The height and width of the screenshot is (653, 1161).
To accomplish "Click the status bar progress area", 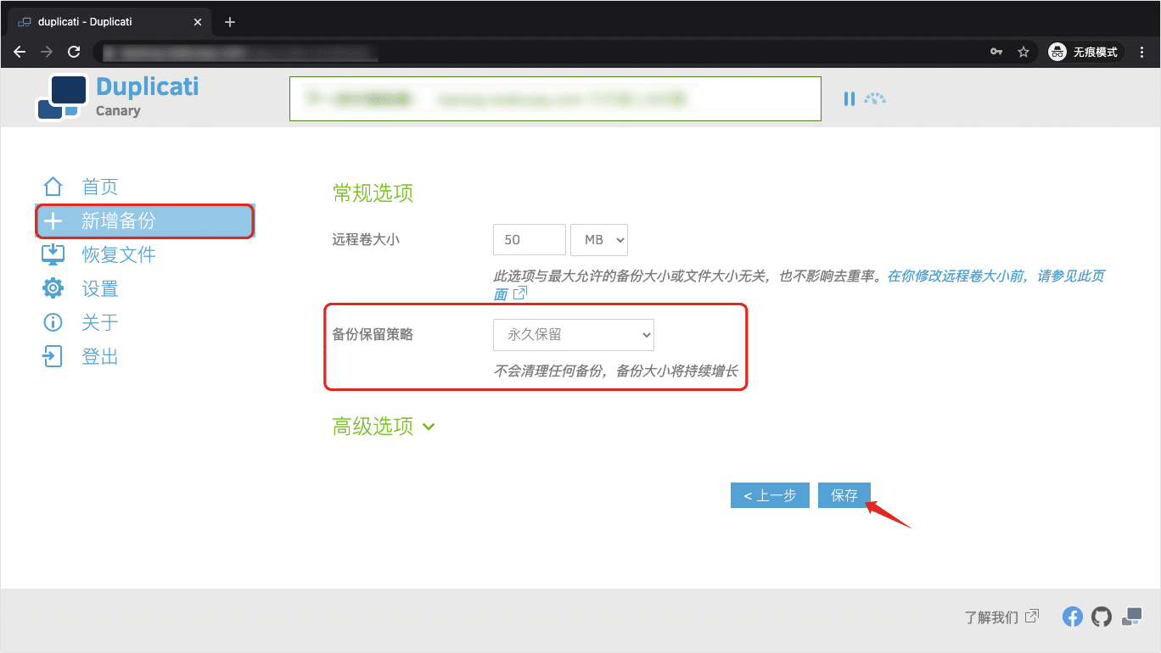I will click(x=555, y=98).
